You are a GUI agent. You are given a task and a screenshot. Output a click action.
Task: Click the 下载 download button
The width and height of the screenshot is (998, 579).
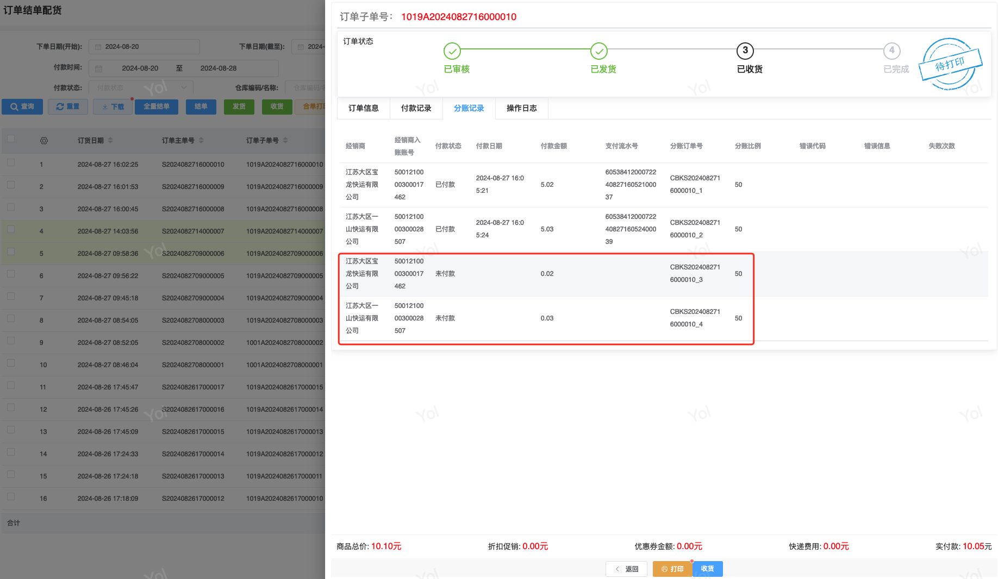click(113, 107)
